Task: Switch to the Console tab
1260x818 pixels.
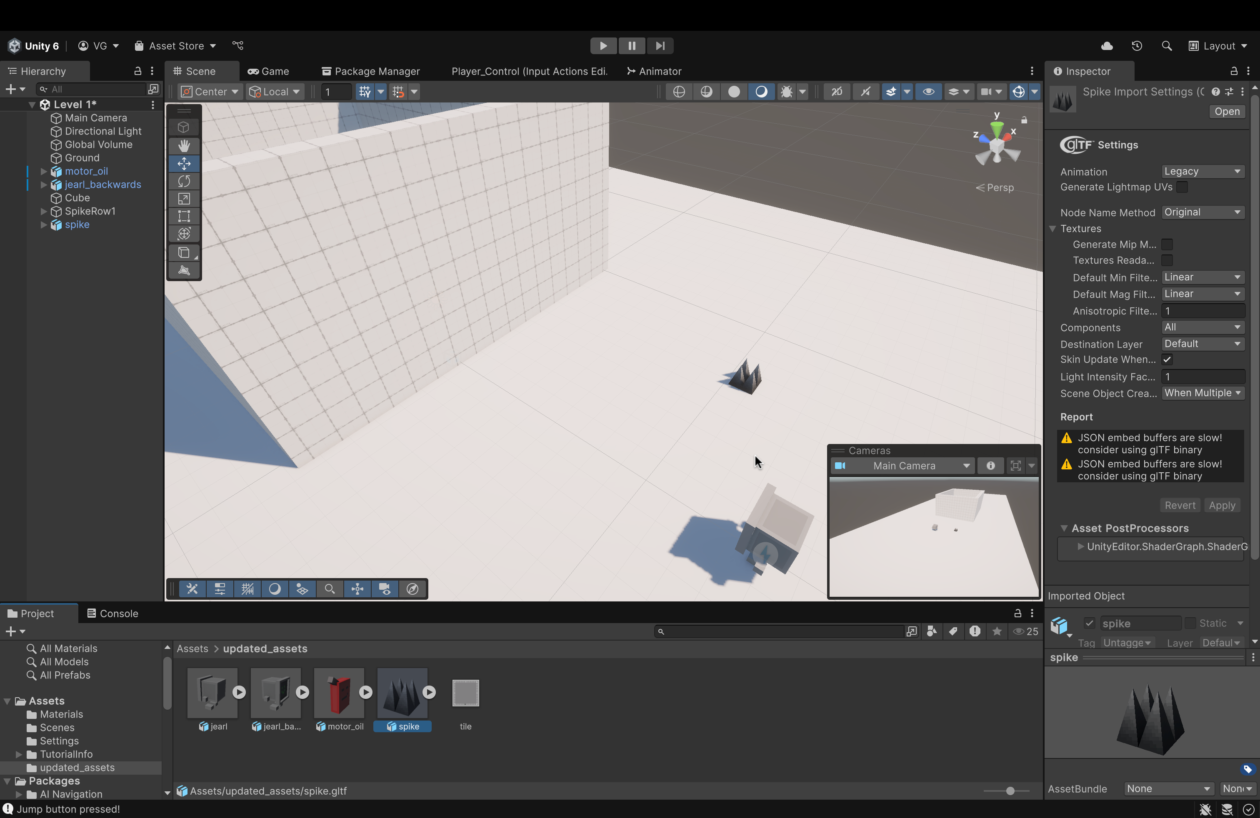Action: pyautogui.click(x=112, y=614)
